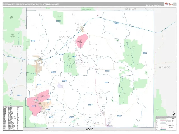Image resolution: width=179 pixels, height=134 pixels.
Task: Click the FORT HUACHUCA row in the ZIP index table
Action: click(13, 117)
